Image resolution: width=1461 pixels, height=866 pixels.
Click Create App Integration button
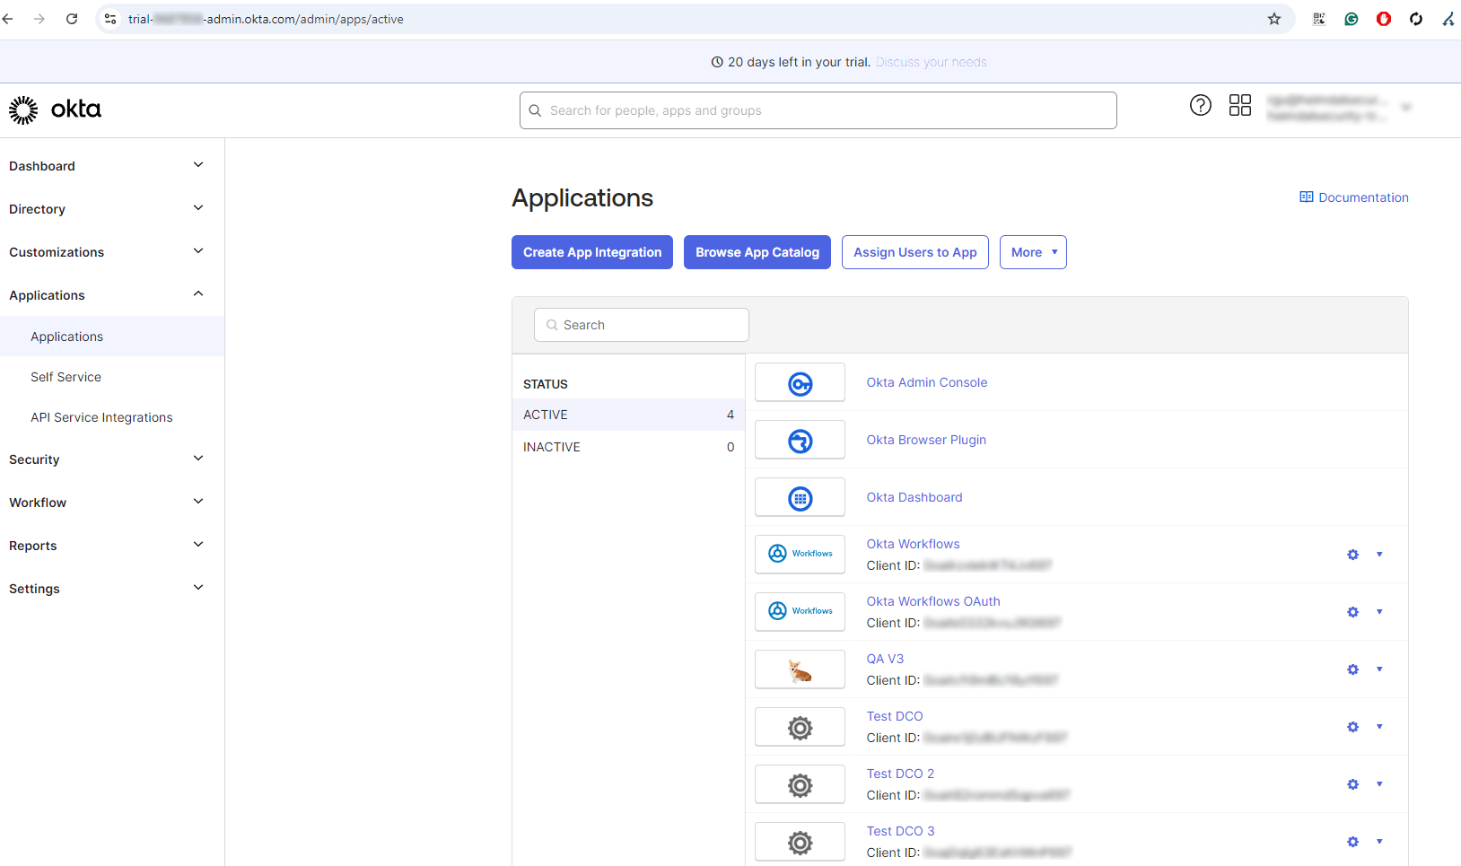[592, 252]
